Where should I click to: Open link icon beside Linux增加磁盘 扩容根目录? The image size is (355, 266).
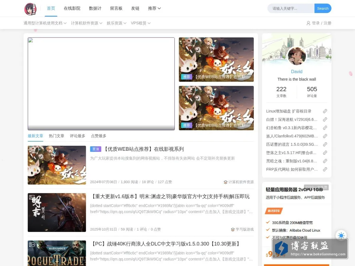pos(325,111)
